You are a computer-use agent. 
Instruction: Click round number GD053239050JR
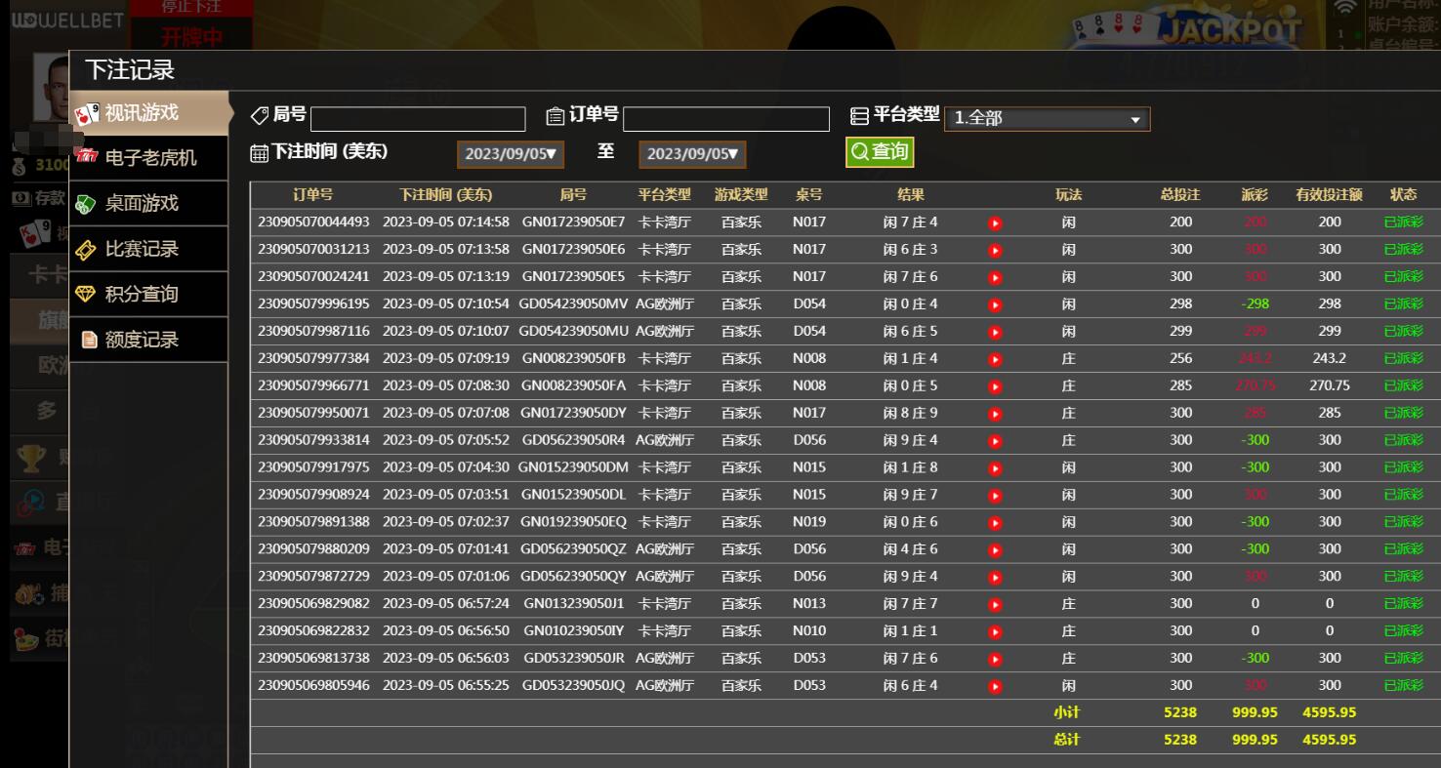pos(573,659)
